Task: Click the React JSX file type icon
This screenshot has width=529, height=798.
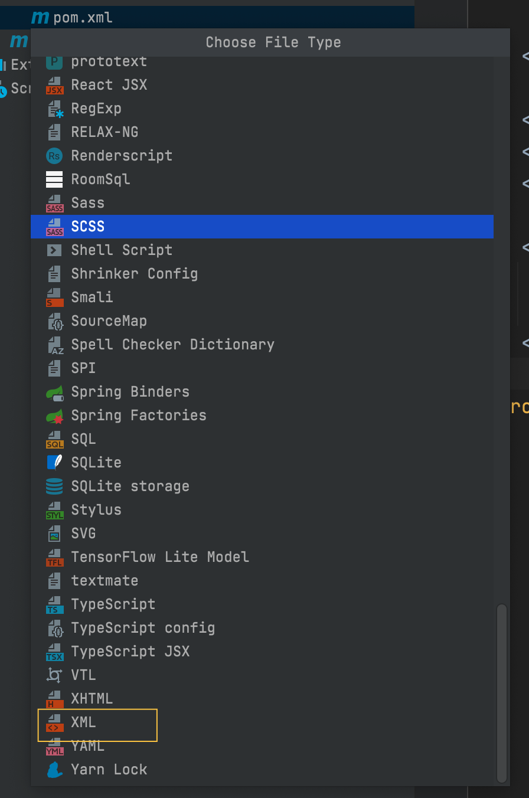Action: pos(54,85)
